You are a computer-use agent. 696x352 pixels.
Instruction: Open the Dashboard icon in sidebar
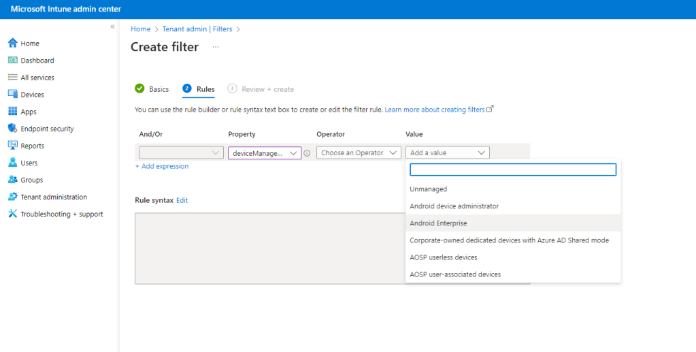(12, 61)
